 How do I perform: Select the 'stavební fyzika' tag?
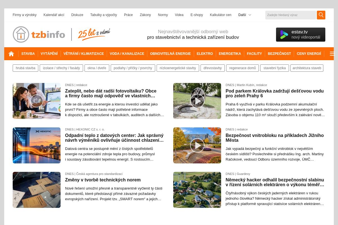(x=275, y=68)
